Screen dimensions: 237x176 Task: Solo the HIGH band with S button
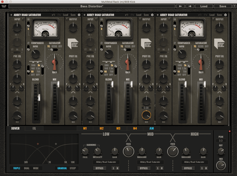(202, 168)
